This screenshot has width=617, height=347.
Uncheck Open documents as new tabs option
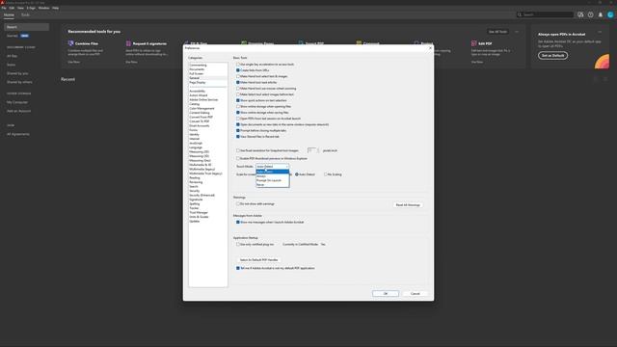[x=238, y=124]
